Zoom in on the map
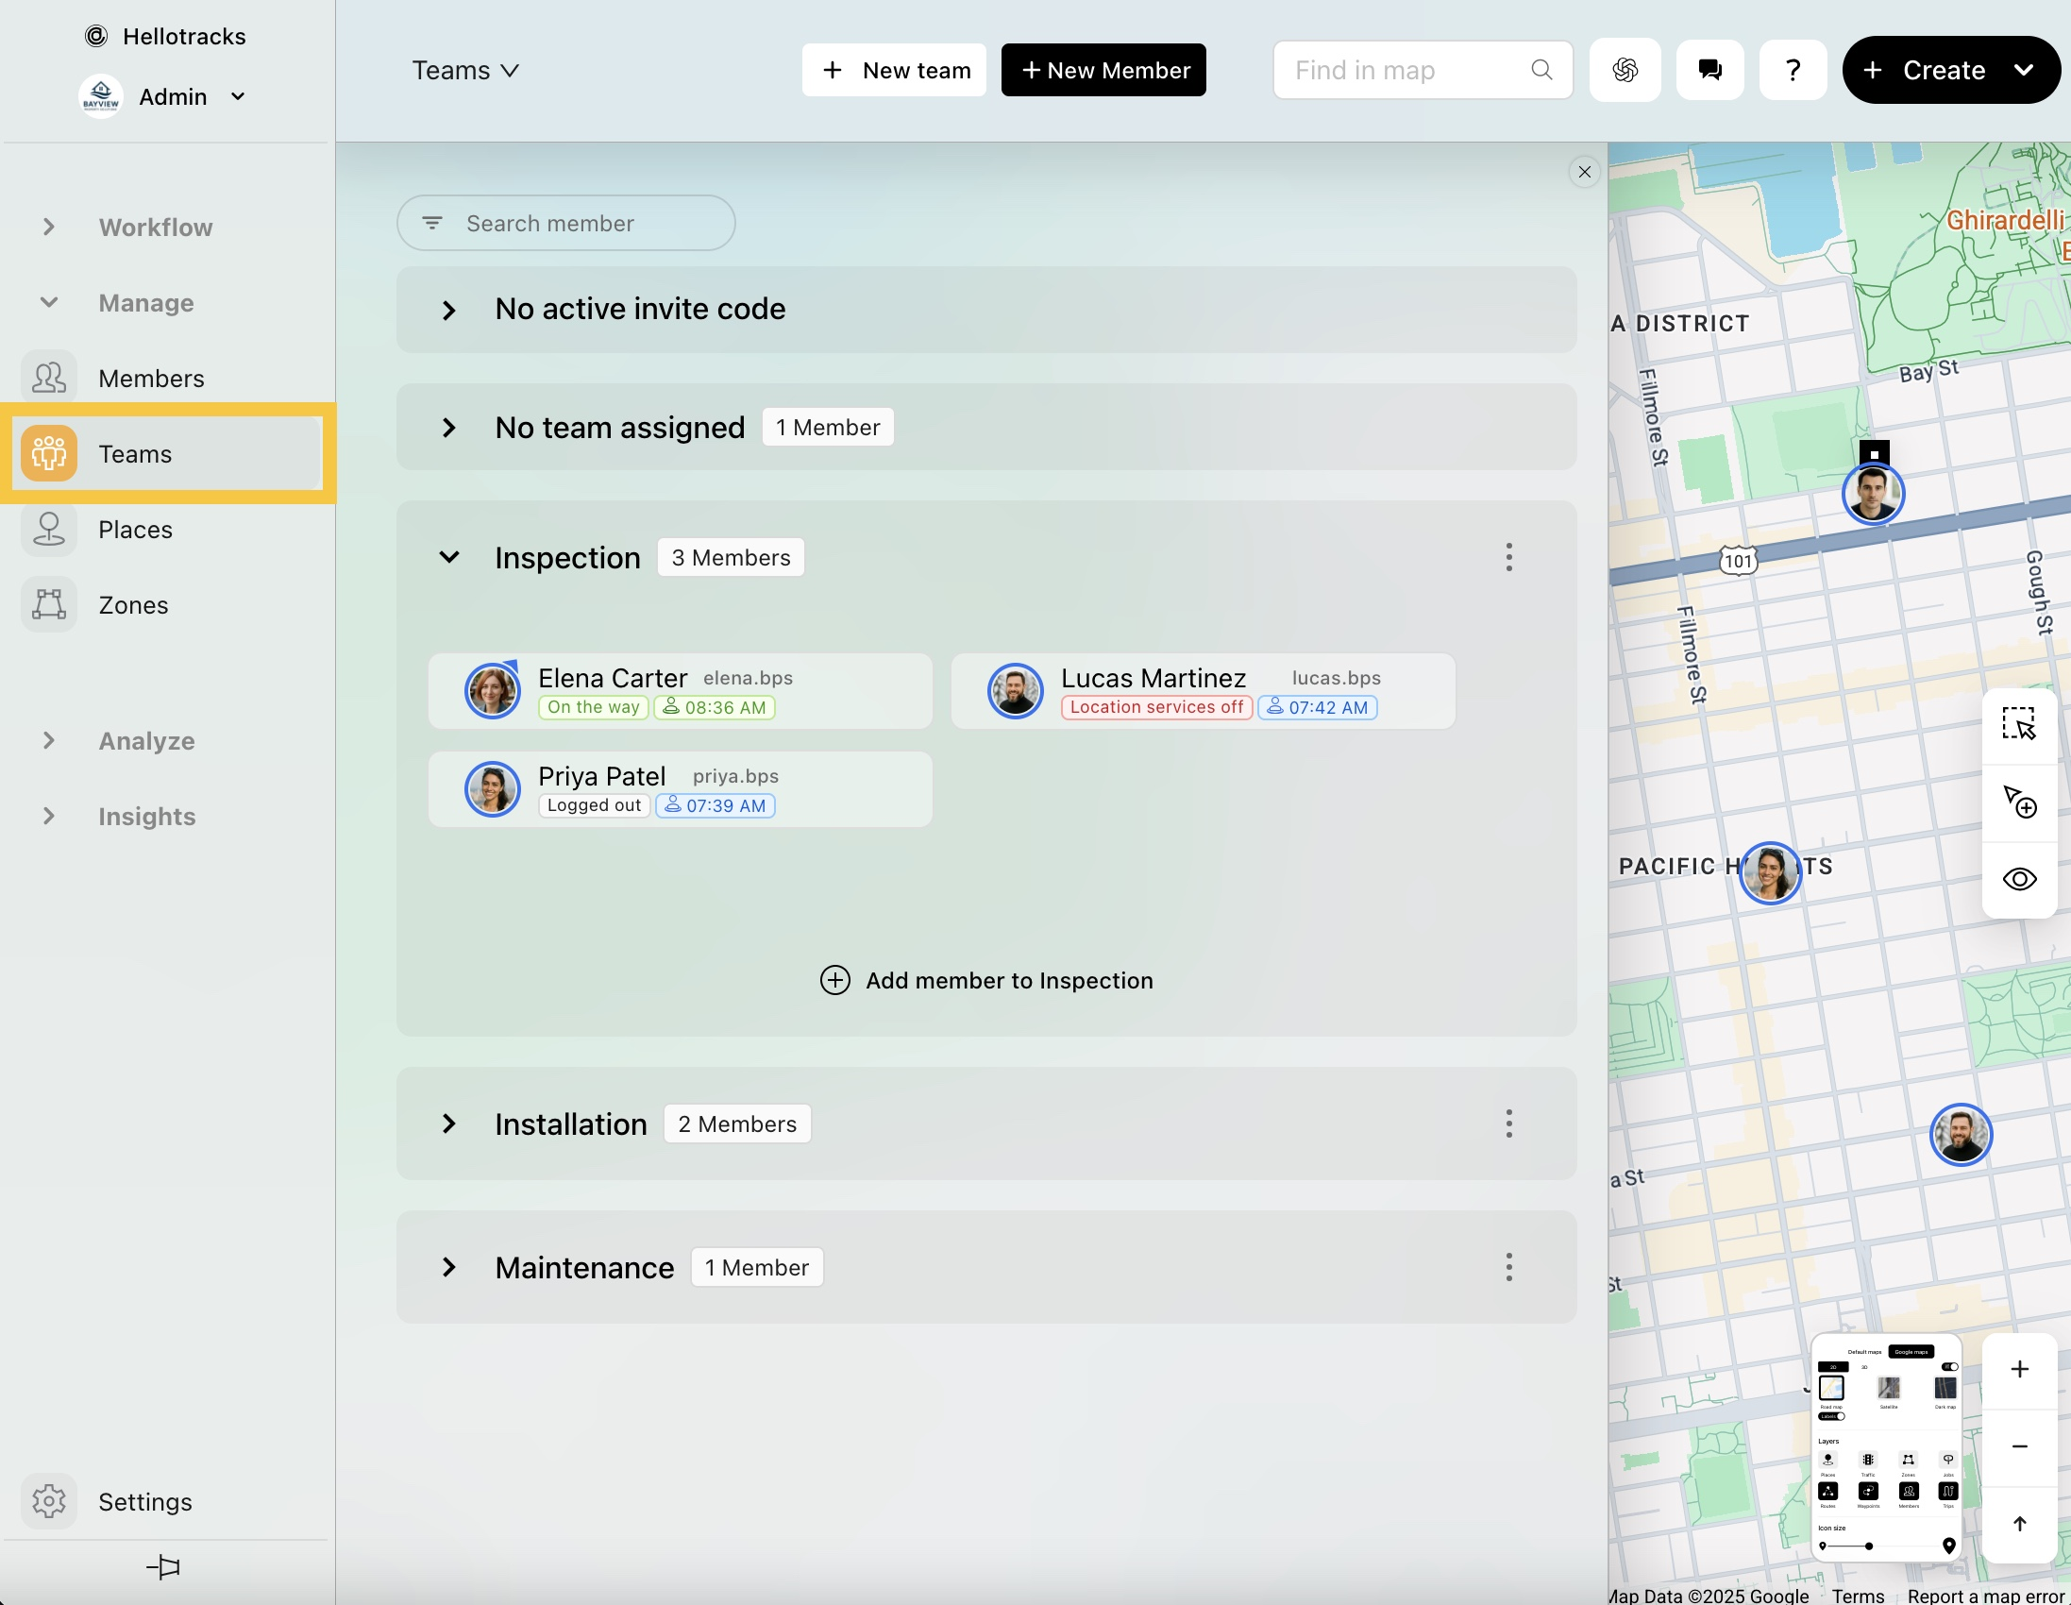Screen dimensions: 2071x1605 (2019, 1369)
